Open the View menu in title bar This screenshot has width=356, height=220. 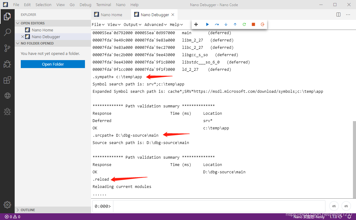pyautogui.click(x=61, y=5)
